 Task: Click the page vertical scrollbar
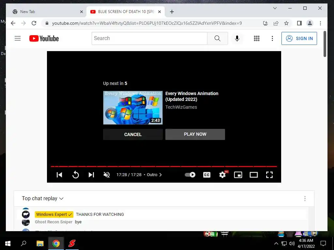pos(325,44)
